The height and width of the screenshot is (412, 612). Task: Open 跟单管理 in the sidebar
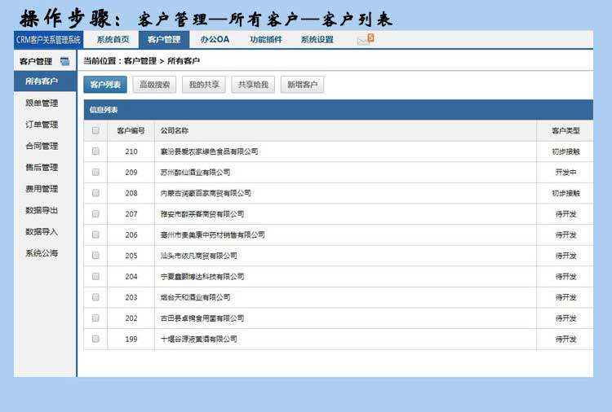pyautogui.click(x=42, y=103)
